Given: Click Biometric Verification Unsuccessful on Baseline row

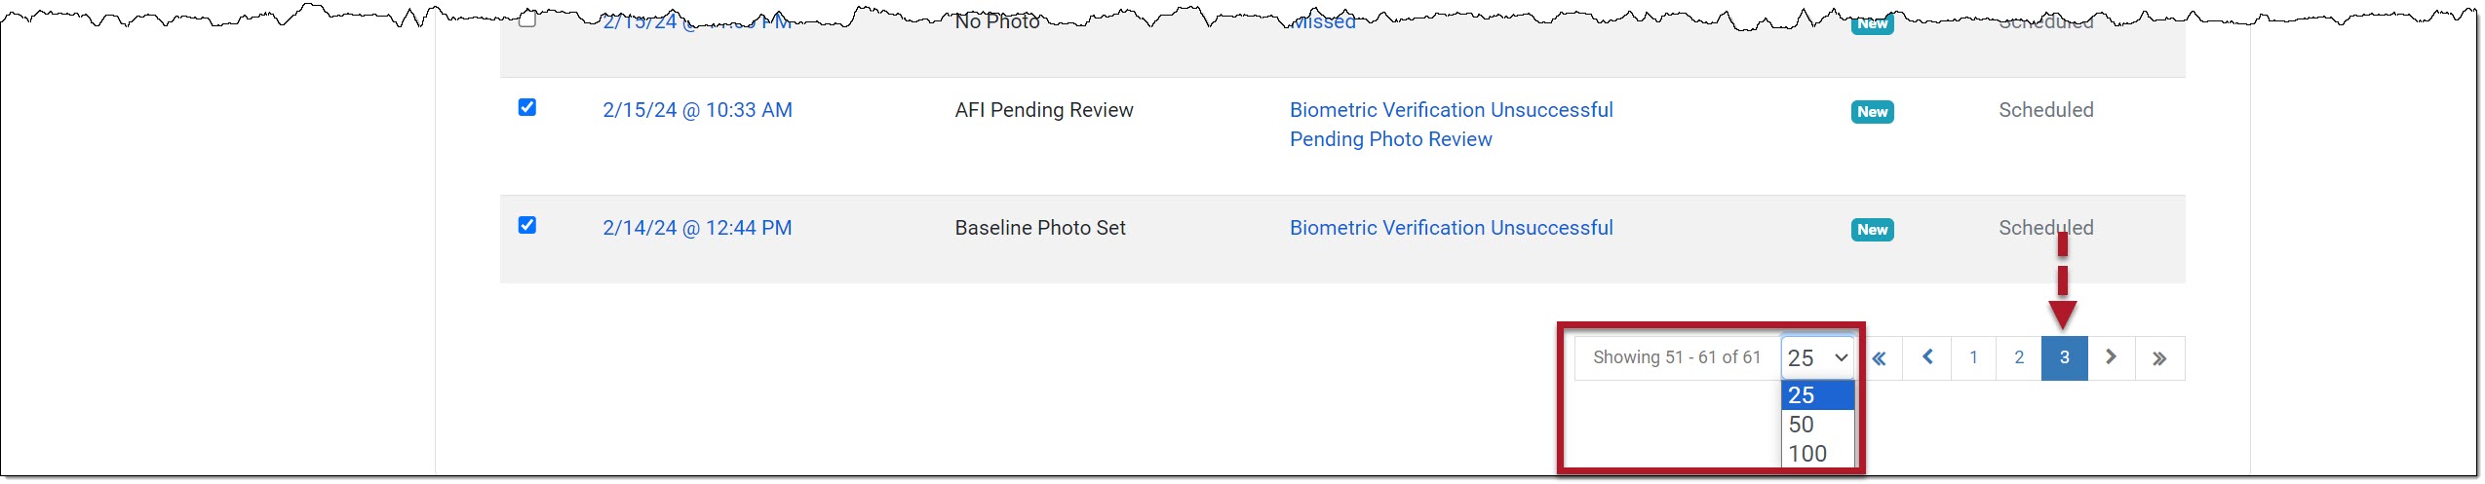Looking at the screenshot, I should click(x=1451, y=228).
